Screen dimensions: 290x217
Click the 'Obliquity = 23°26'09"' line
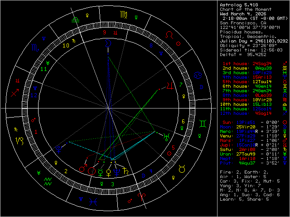[248, 46]
